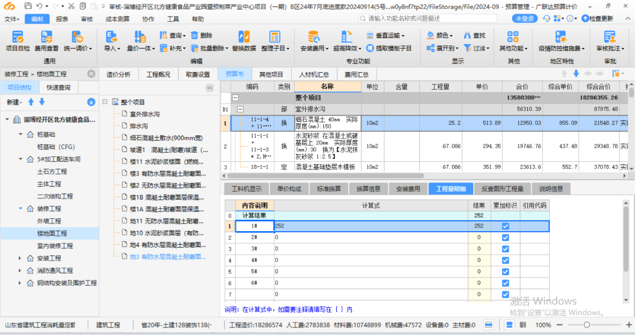Collapse the 装修工程 tree node
The image size is (635, 335).
(x=20, y=208)
